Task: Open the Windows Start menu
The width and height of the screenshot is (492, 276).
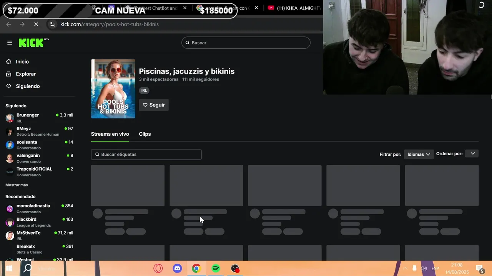Action: pyautogui.click(x=9, y=268)
